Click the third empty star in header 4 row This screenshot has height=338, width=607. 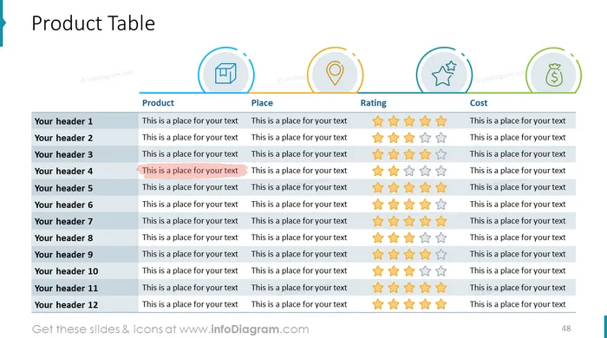(x=409, y=171)
